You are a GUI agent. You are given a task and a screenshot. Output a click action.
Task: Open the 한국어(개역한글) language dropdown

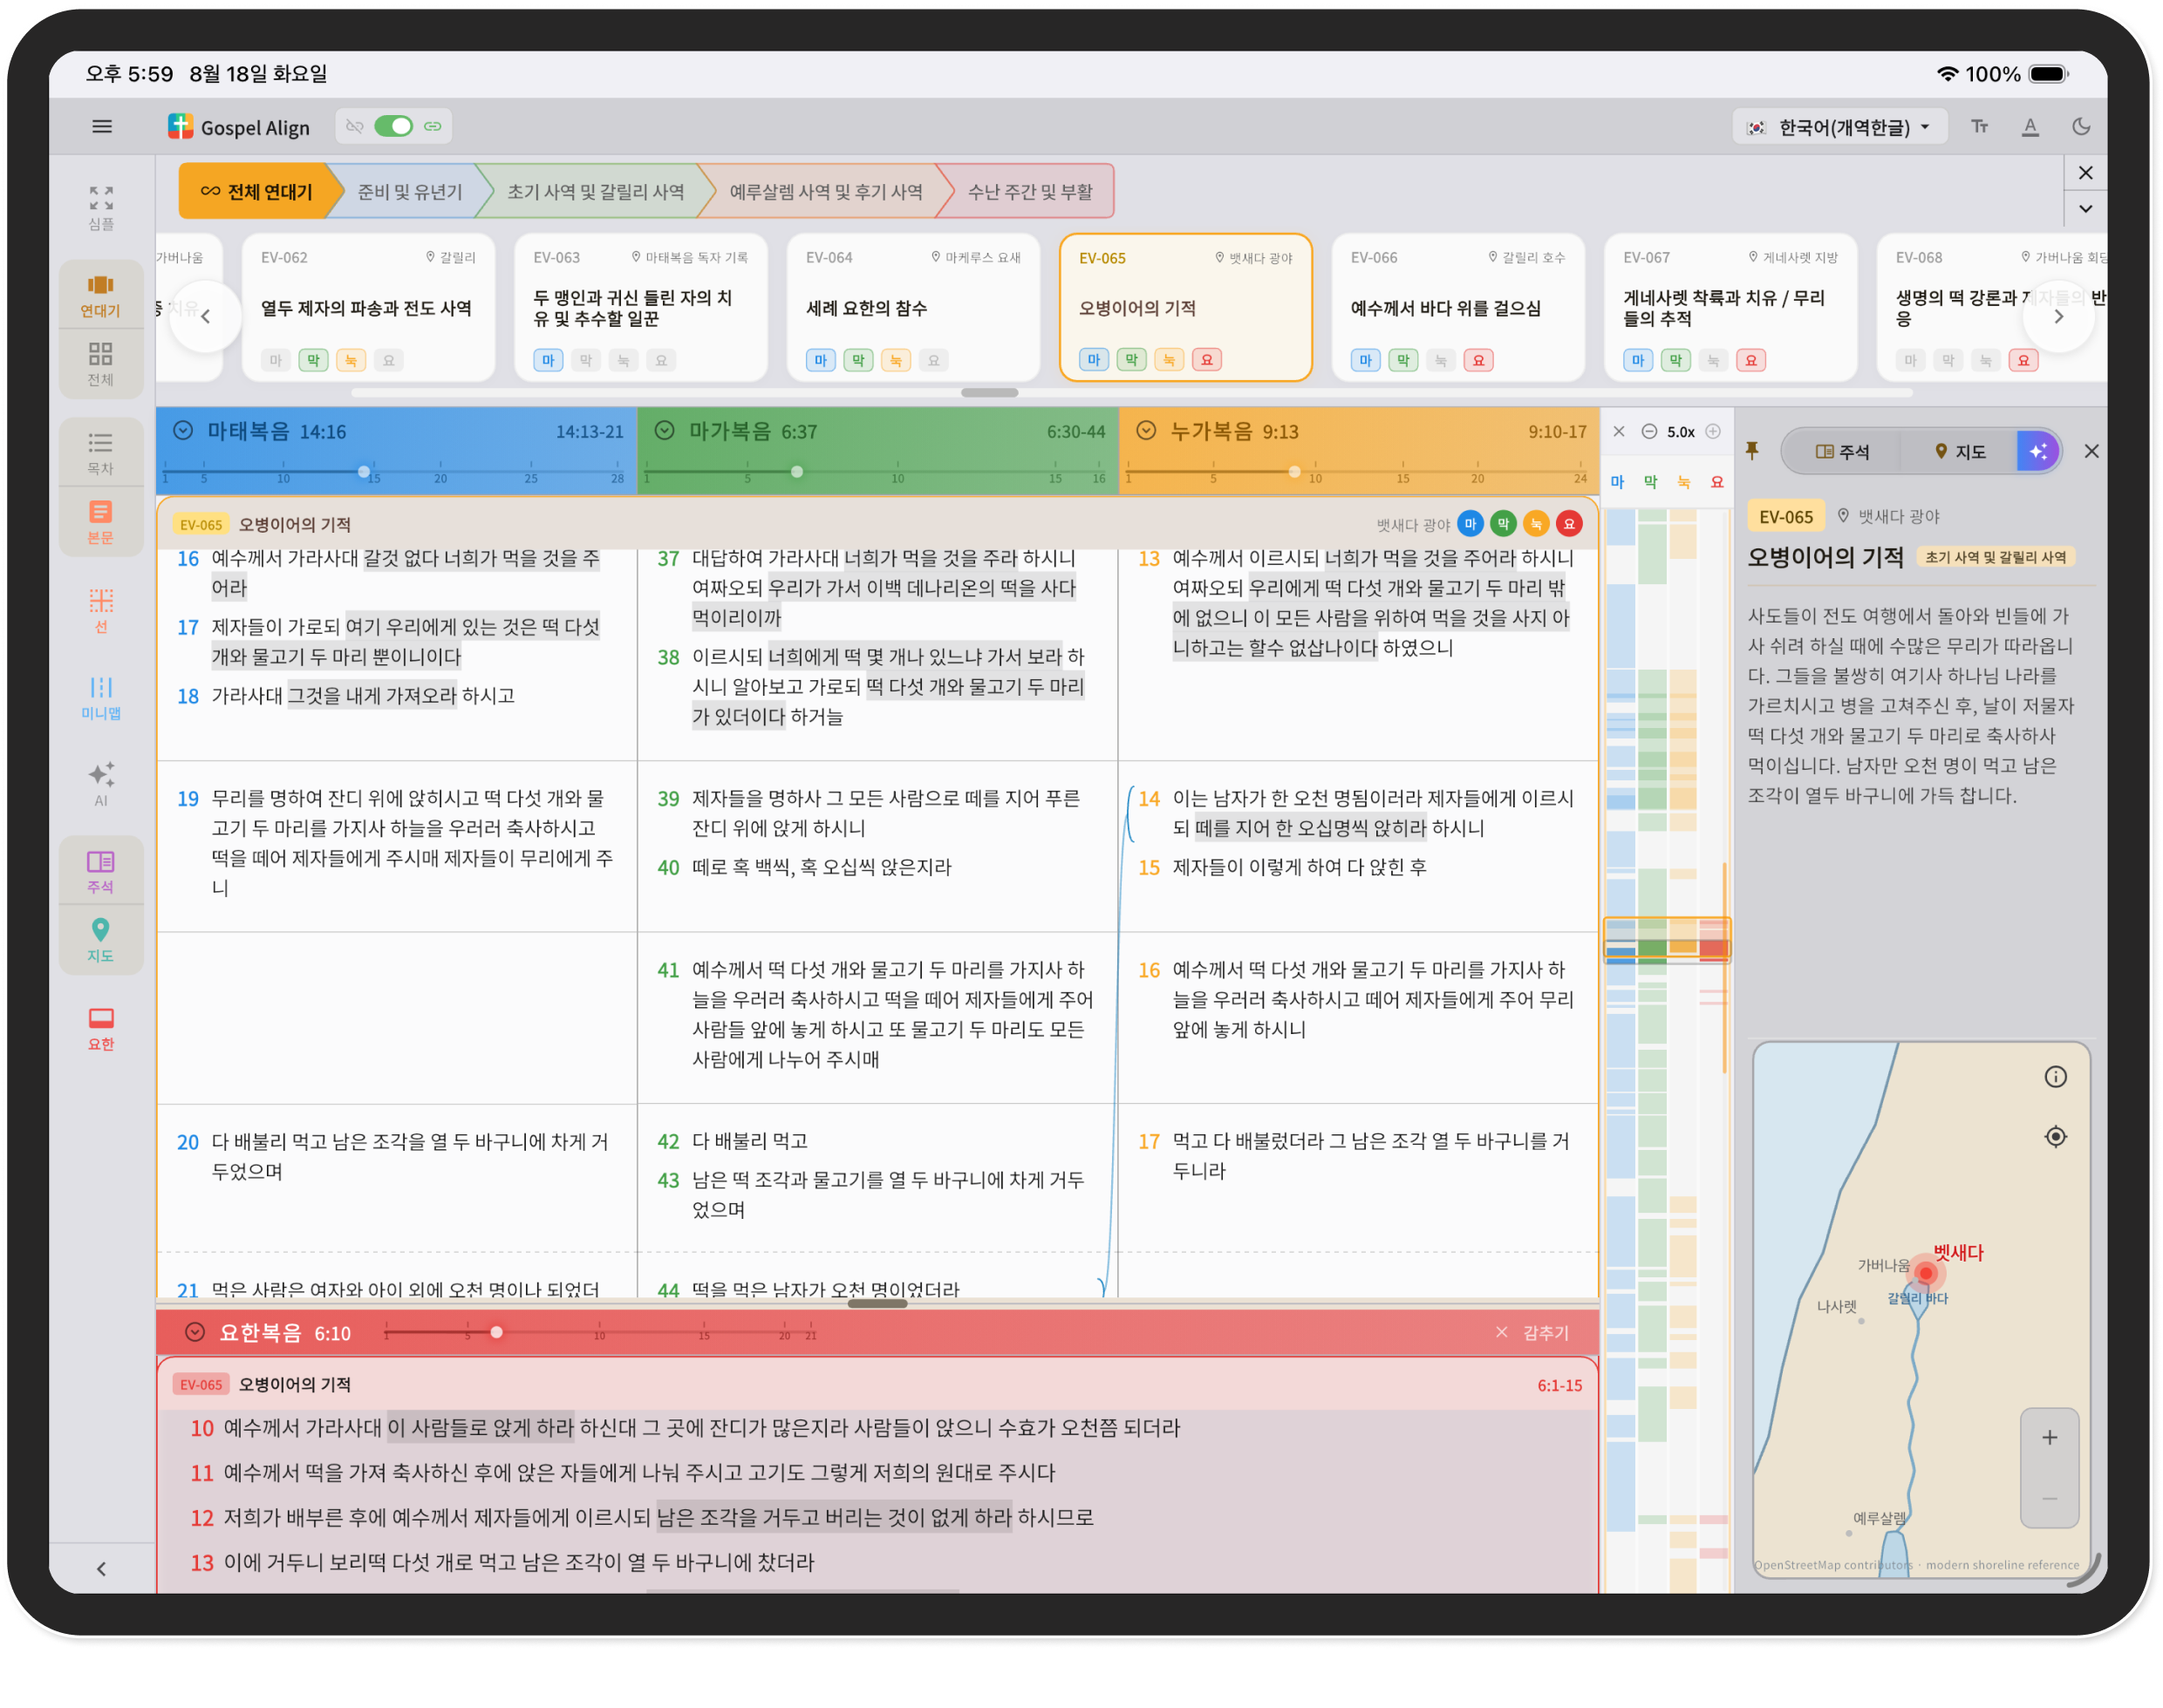point(1839,127)
